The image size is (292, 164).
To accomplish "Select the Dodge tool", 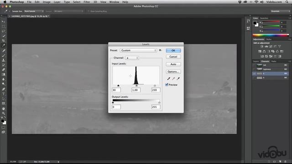I will 3,84.
